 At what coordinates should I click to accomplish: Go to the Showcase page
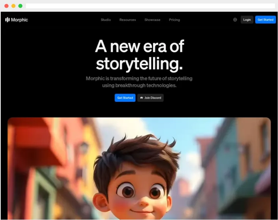click(152, 20)
